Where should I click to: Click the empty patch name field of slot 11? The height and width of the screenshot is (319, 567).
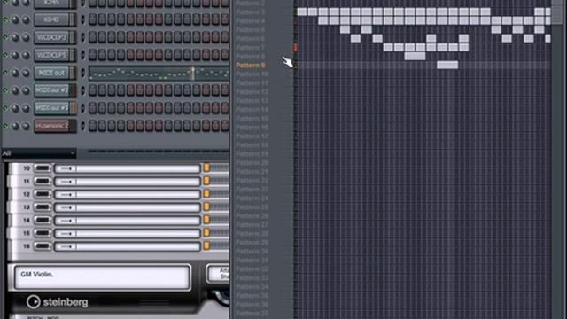(138, 182)
